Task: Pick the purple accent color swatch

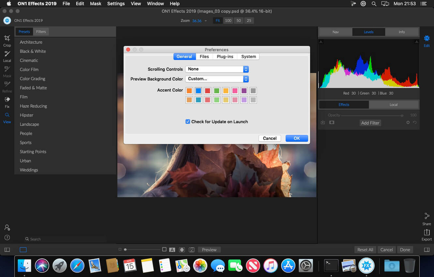Action: (244, 91)
